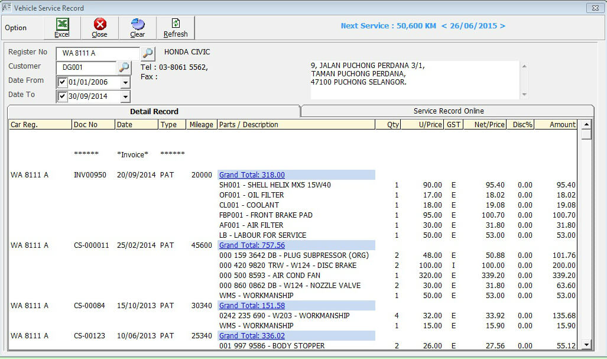Select the AIR COND FAN row
Viewport: 607px width, 359px height.
293,276
